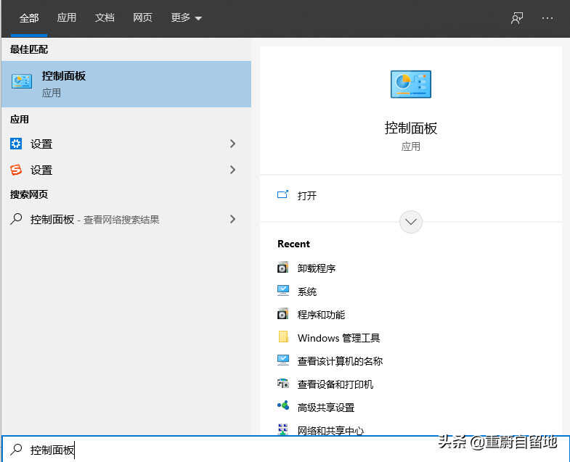Expand web search result arrow for 控制面板
Screen dimensions: 570x462
click(232, 219)
